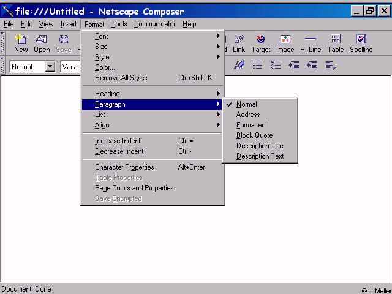
Task: Insert a horizontal line via H. Line
Action: tap(311, 43)
